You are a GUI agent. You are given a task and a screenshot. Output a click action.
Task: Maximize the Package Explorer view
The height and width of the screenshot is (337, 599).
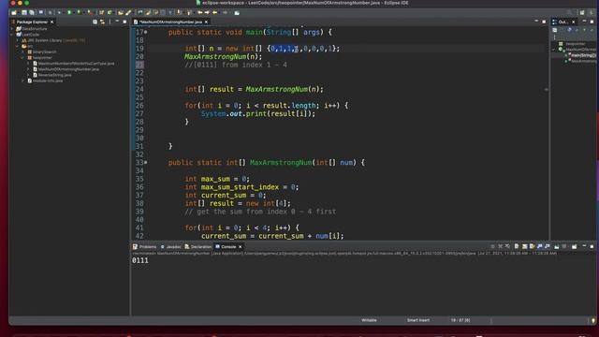[124, 22]
